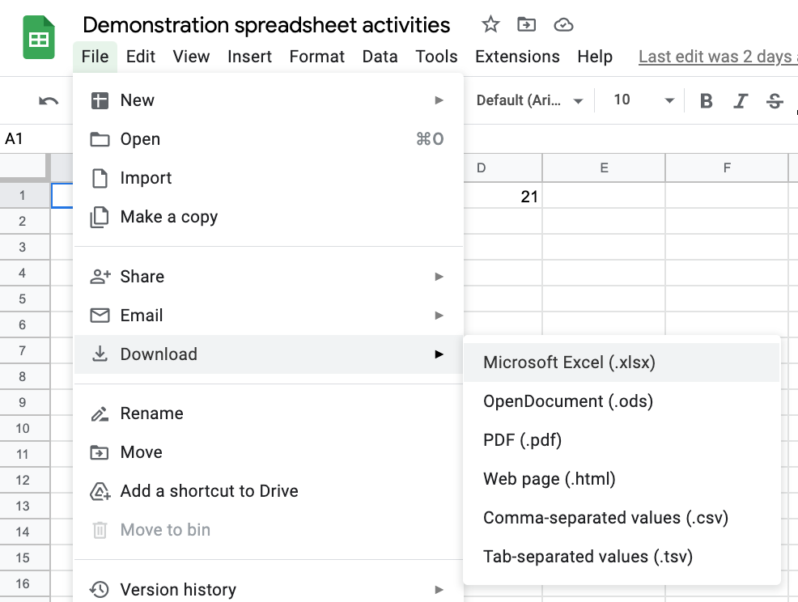Click the folder-arrow icon beside Move
Screen dimensions: 798x602
[100, 451]
